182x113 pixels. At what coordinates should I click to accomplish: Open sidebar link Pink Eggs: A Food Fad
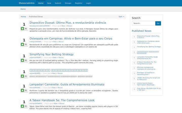[x=146, y=73]
